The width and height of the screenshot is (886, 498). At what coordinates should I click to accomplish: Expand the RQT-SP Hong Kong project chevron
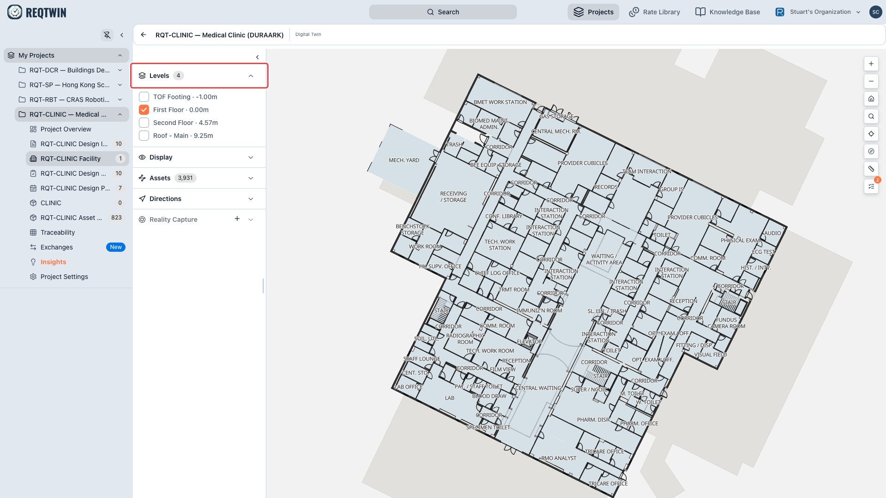120,85
